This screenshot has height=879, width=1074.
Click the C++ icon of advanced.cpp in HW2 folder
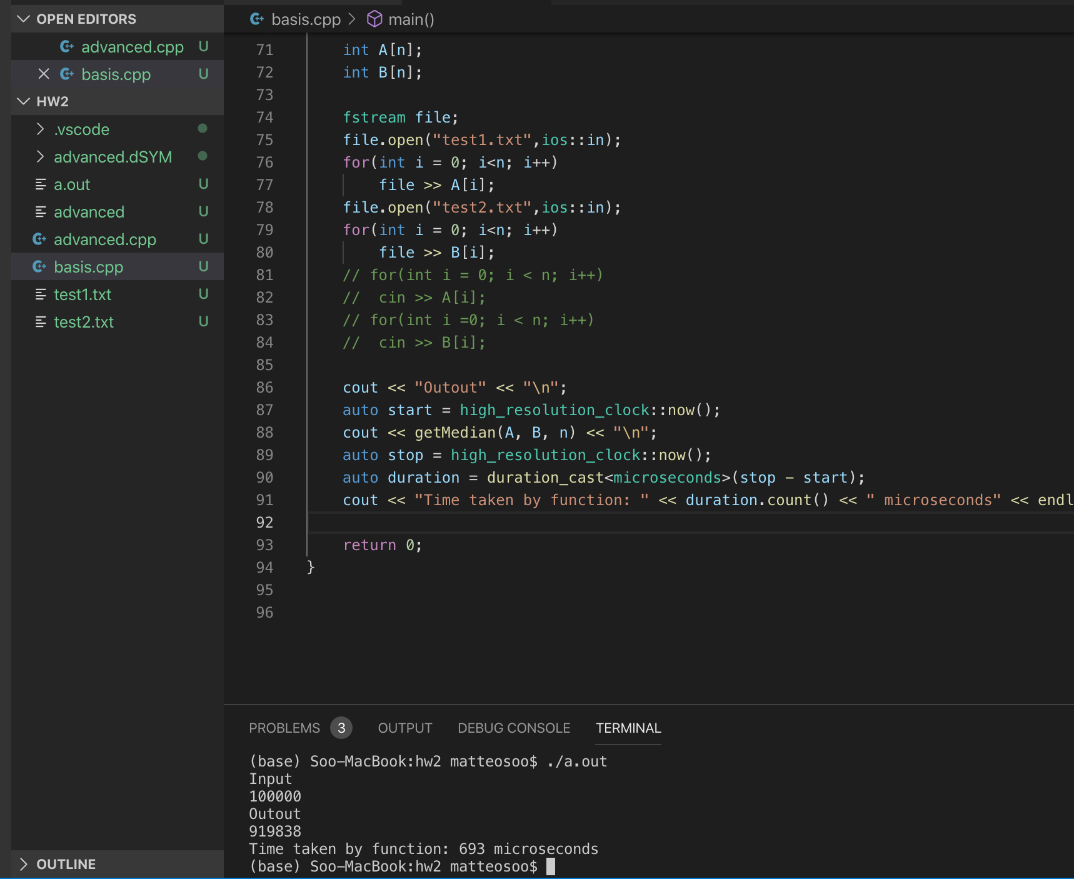click(39, 239)
